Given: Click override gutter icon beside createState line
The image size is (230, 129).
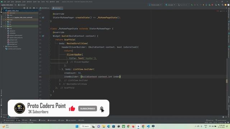Looking at the screenshot, I should point(43,18).
